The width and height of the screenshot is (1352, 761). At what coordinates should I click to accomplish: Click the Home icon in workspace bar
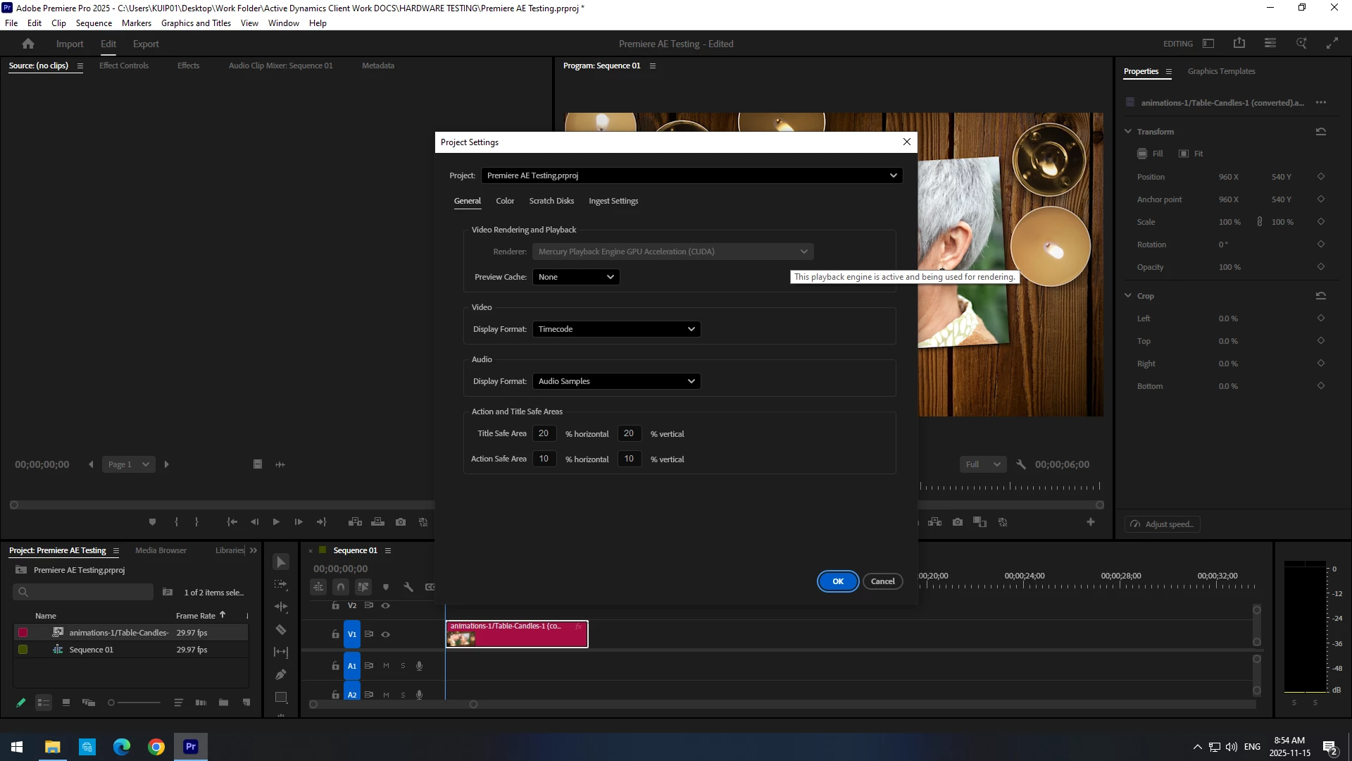tap(28, 44)
